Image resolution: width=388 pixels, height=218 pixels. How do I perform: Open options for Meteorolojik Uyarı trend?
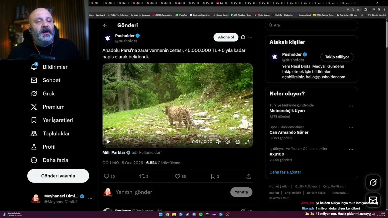click(x=351, y=106)
